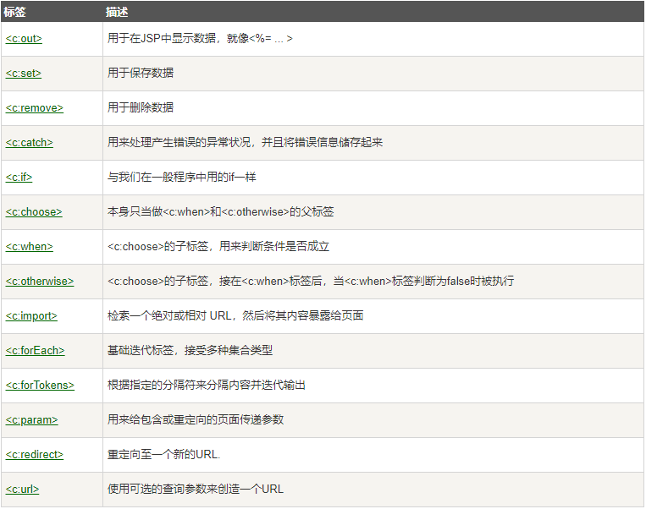Viewport: 646px width, 509px height.
Task: Select the description 用来给包含或重定向的页面传递参数
Action: (x=196, y=419)
